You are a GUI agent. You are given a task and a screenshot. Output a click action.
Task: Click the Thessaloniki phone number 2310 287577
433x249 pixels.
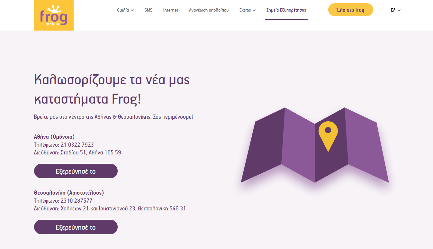pos(77,201)
